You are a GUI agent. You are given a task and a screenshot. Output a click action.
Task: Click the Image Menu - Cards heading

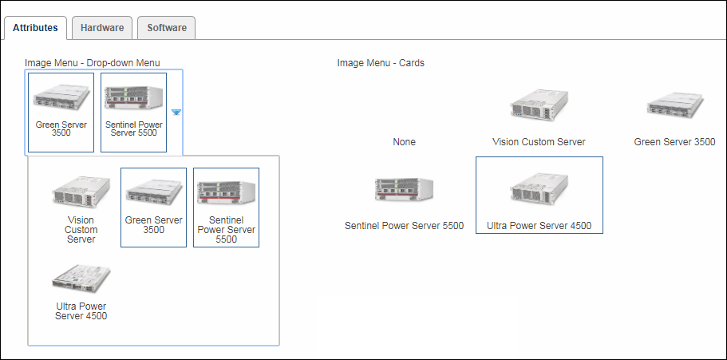tap(380, 63)
